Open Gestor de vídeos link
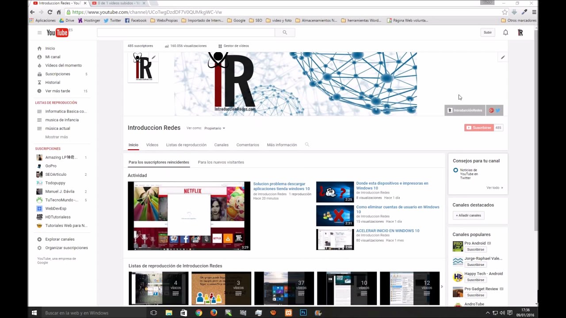Screen dimensions: 566x318 coord(233,46)
